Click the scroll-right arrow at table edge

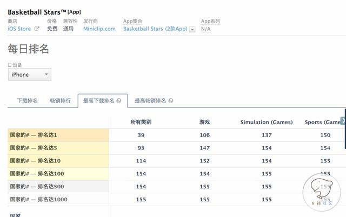[343, 121]
